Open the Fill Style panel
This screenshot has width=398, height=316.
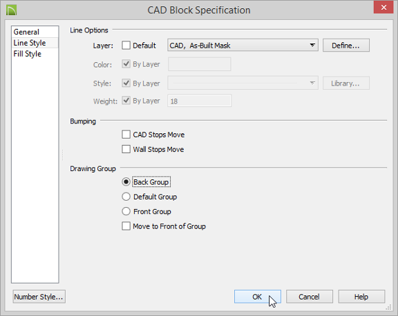click(28, 54)
